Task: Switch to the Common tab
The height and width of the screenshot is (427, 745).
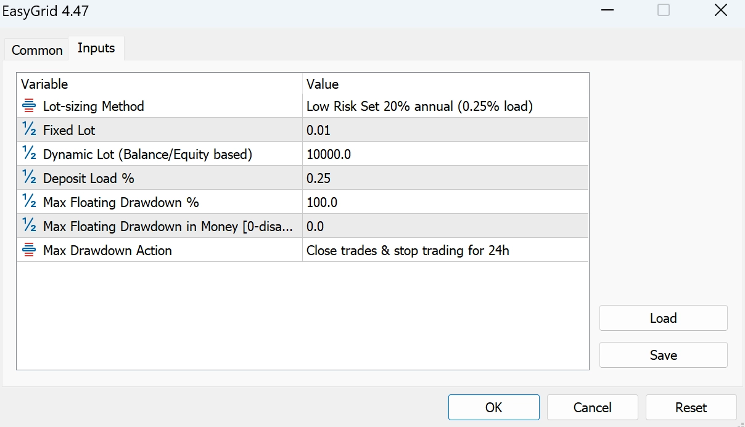Action: (37, 50)
